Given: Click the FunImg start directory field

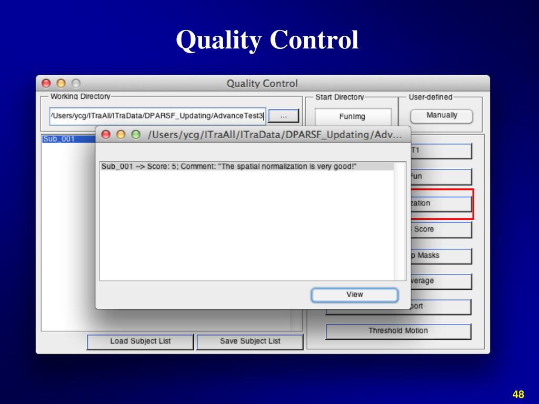Looking at the screenshot, I should [x=353, y=116].
